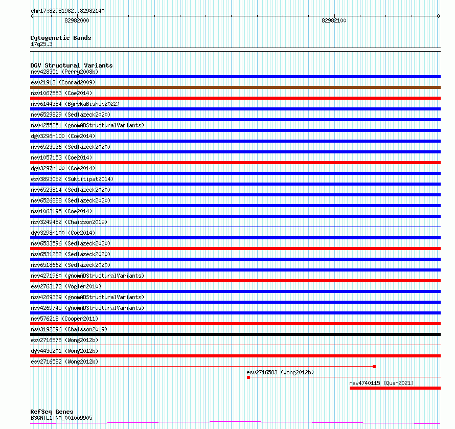Open nsv6144384 (ByrskaBishop2022) variant
The image size is (455, 429).
click(75, 104)
